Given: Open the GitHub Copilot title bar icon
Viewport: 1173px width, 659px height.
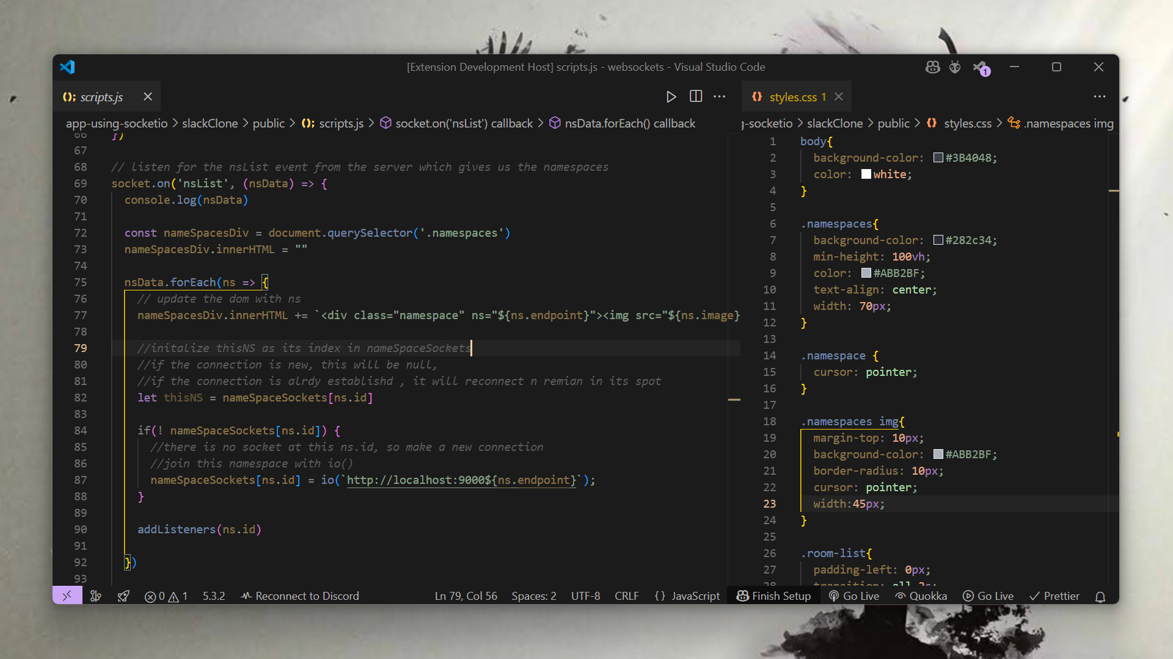Looking at the screenshot, I should click(x=932, y=67).
